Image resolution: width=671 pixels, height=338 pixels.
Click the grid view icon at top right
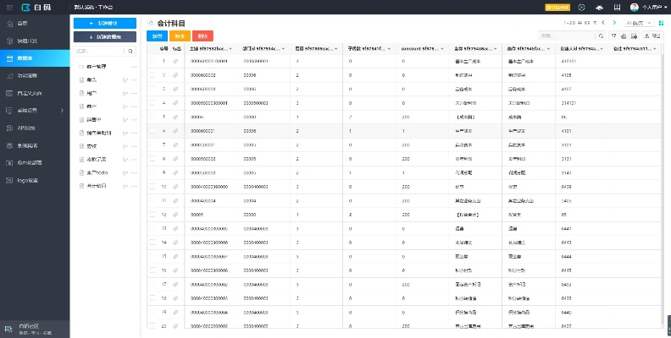(x=660, y=24)
